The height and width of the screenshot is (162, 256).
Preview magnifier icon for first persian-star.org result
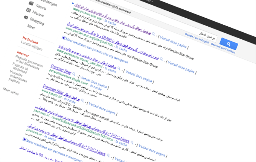pyautogui.click(x=153, y=34)
